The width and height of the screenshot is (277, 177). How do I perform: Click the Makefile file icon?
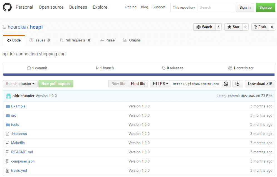point(8,143)
